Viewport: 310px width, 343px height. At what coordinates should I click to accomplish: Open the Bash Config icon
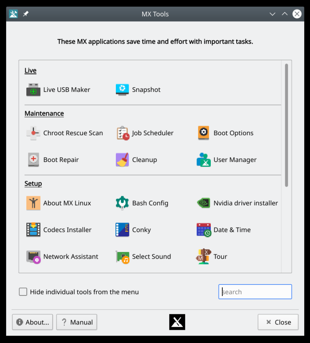point(122,203)
